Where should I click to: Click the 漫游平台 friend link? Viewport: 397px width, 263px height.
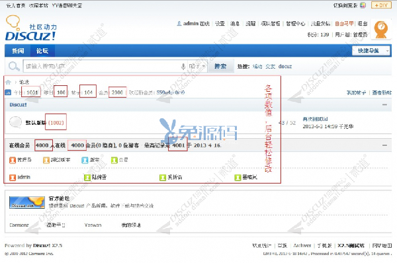tap(56, 225)
